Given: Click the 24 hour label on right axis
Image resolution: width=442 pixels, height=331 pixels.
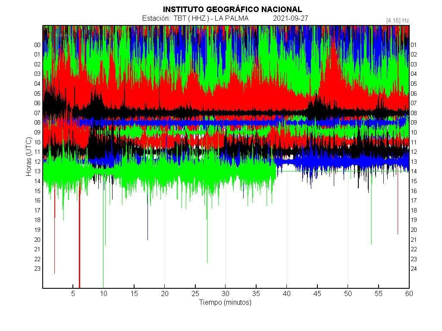Looking at the screenshot, I should click(x=414, y=269).
